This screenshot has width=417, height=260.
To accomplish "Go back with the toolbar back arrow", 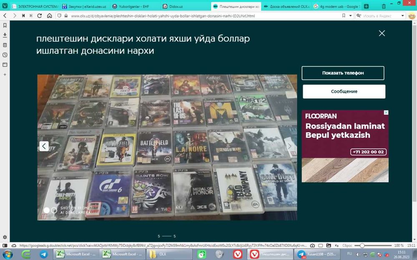I will [5, 16].
